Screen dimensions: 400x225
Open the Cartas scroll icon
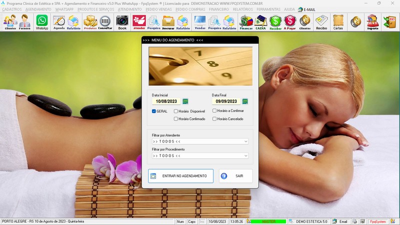click(x=338, y=22)
